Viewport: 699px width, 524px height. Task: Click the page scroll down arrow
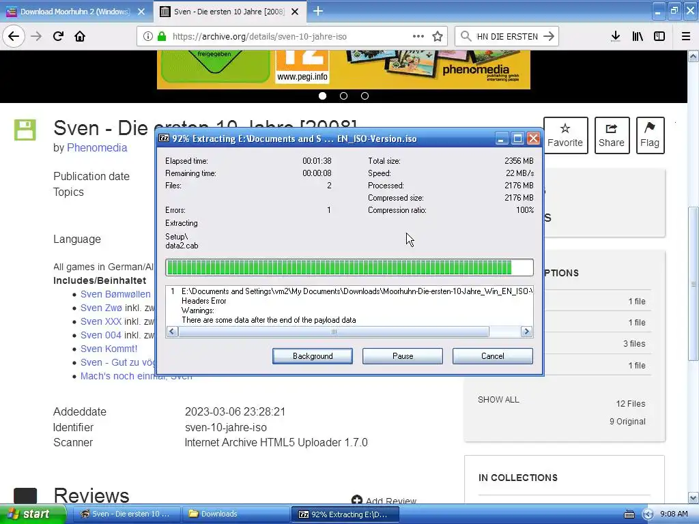(x=694, y=497)
